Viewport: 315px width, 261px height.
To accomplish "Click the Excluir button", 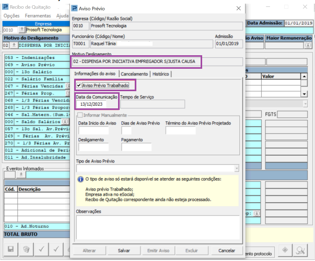I will (x=191, y=251).
